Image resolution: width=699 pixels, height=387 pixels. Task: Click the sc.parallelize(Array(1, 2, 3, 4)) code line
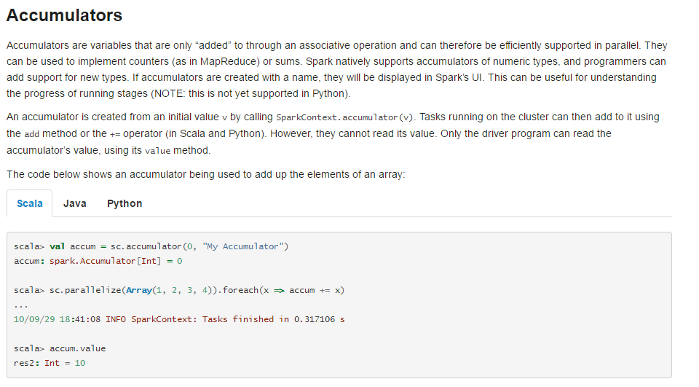[x=179, y=290]
